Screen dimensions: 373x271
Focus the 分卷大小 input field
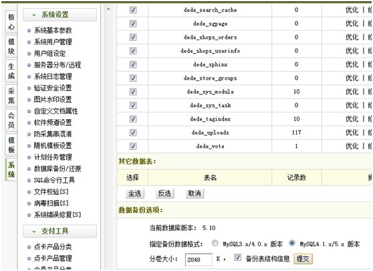(x=199, y=260)
